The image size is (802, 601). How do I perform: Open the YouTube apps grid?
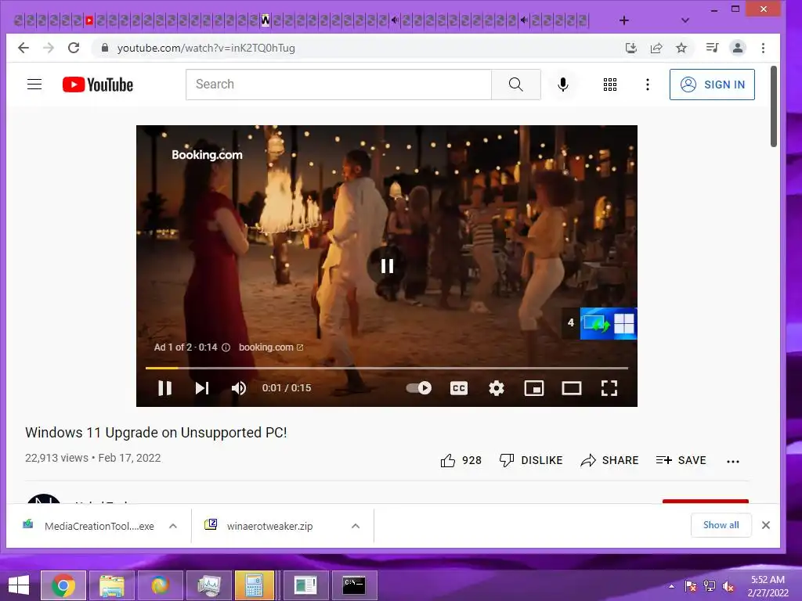609,85
